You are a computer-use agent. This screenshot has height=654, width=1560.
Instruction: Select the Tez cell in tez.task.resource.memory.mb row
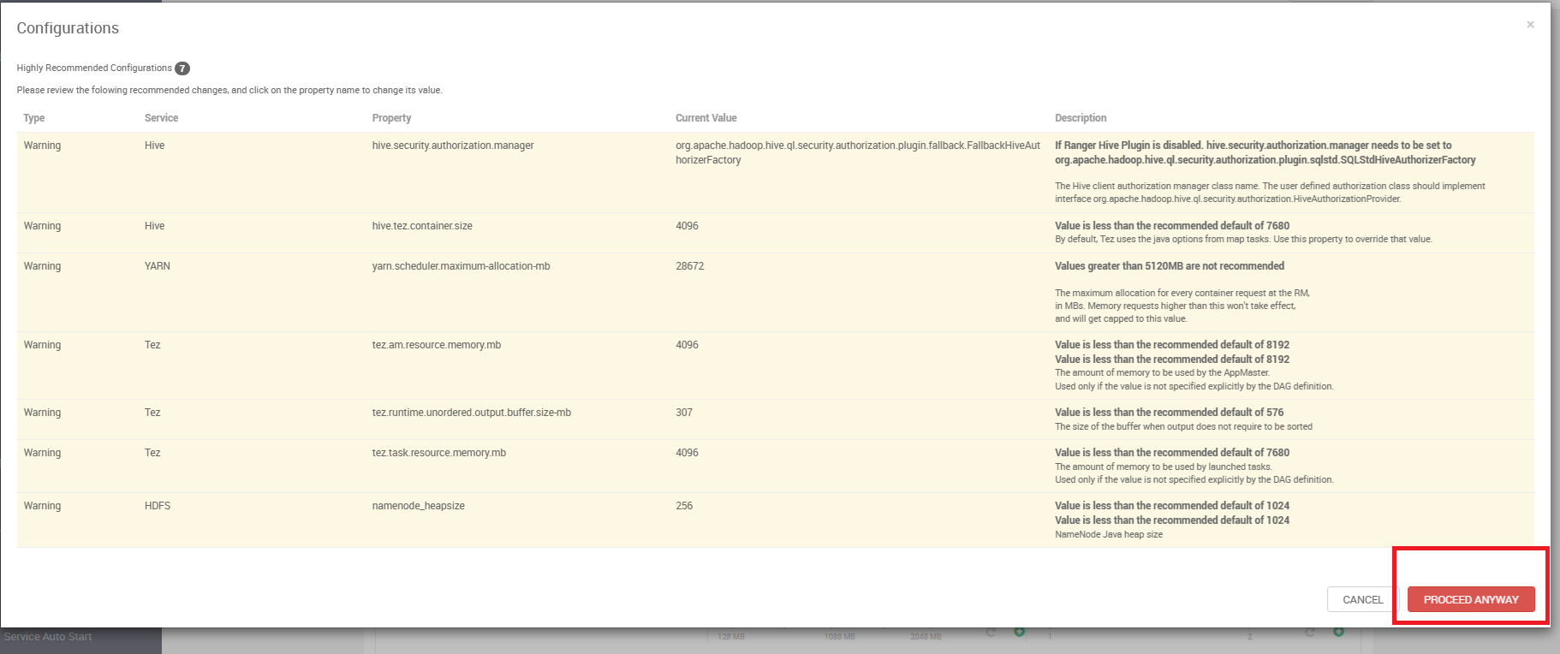[152, 453]
